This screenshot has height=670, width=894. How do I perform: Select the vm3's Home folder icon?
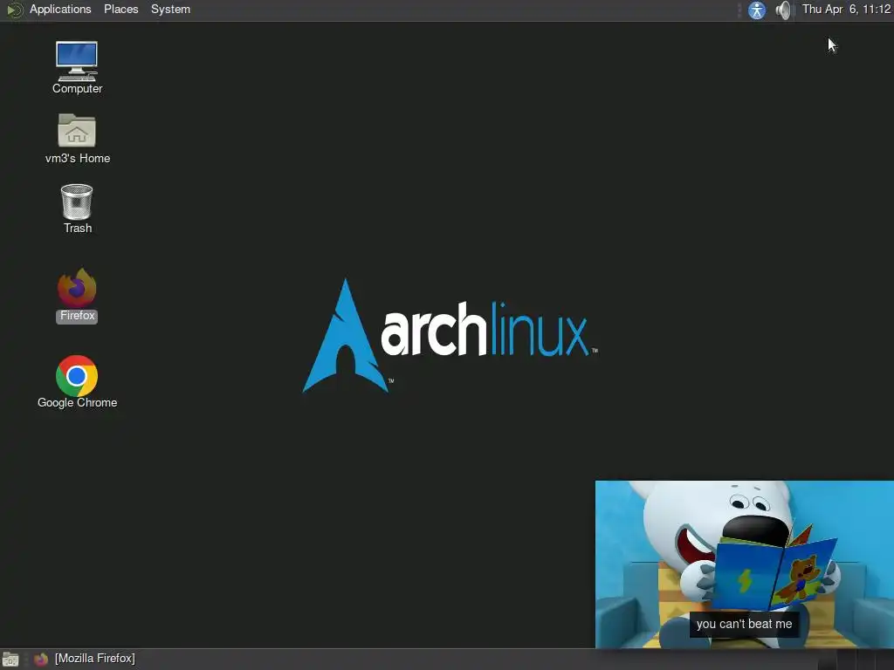pyautogui.click(x=78, y=139)
